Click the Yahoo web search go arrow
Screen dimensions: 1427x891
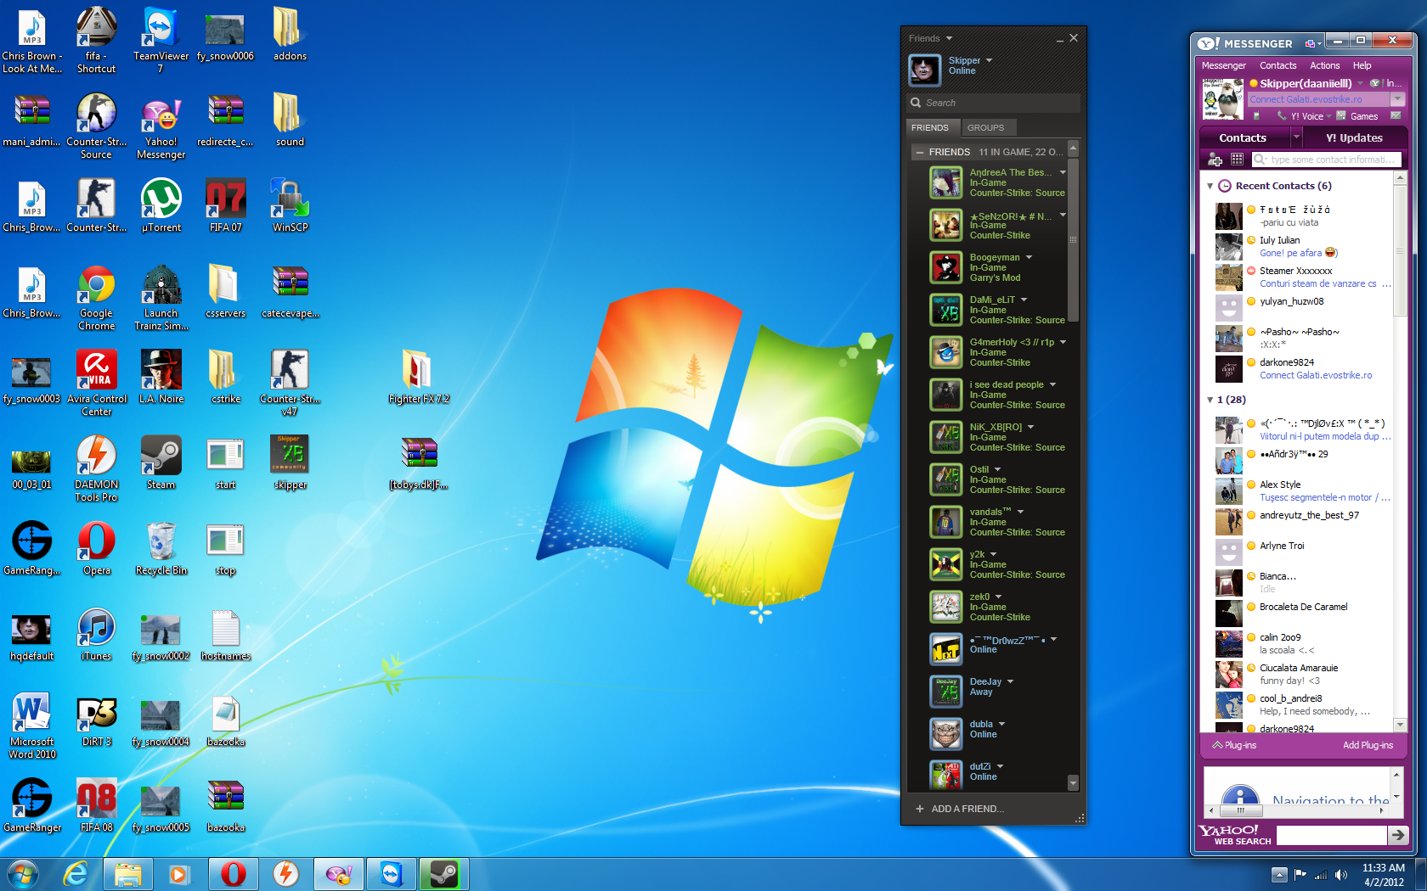(x=1398, y=835)
